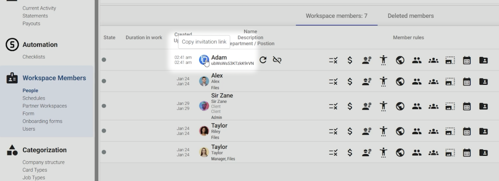
Task: Click the globe icon in Sir Zane's row
Action: pyautogui.click(x=400, y=106)
